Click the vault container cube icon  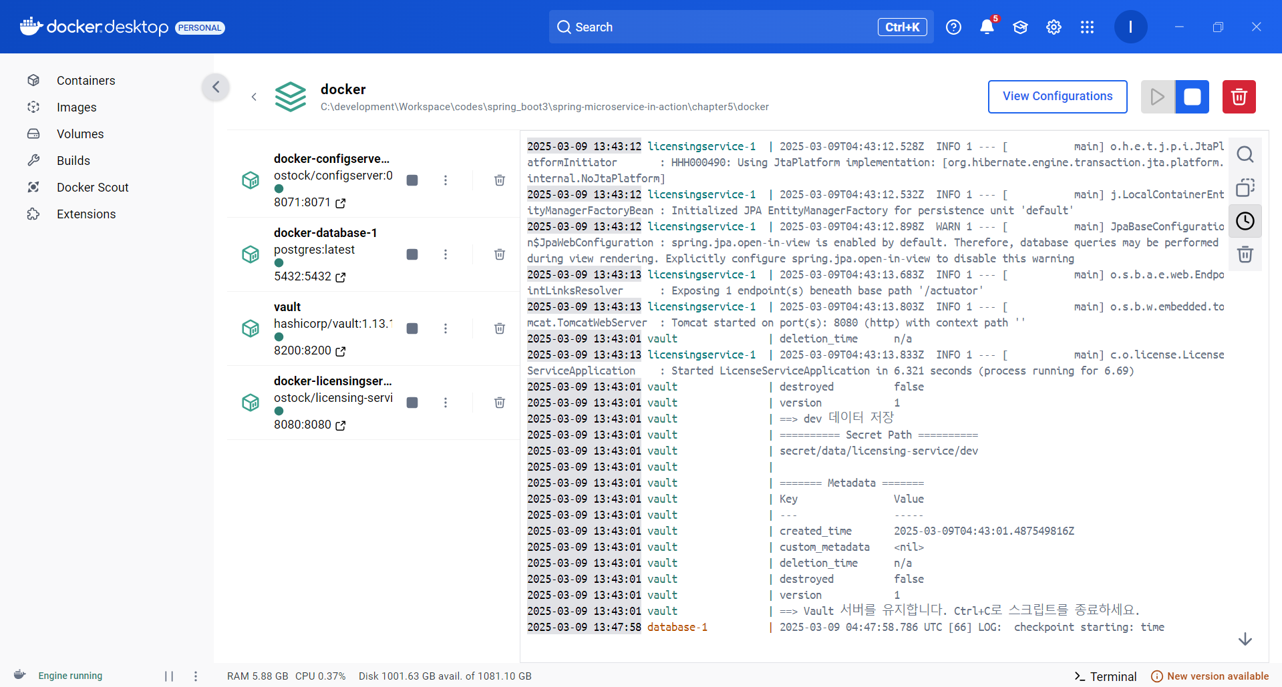point(251,328)
